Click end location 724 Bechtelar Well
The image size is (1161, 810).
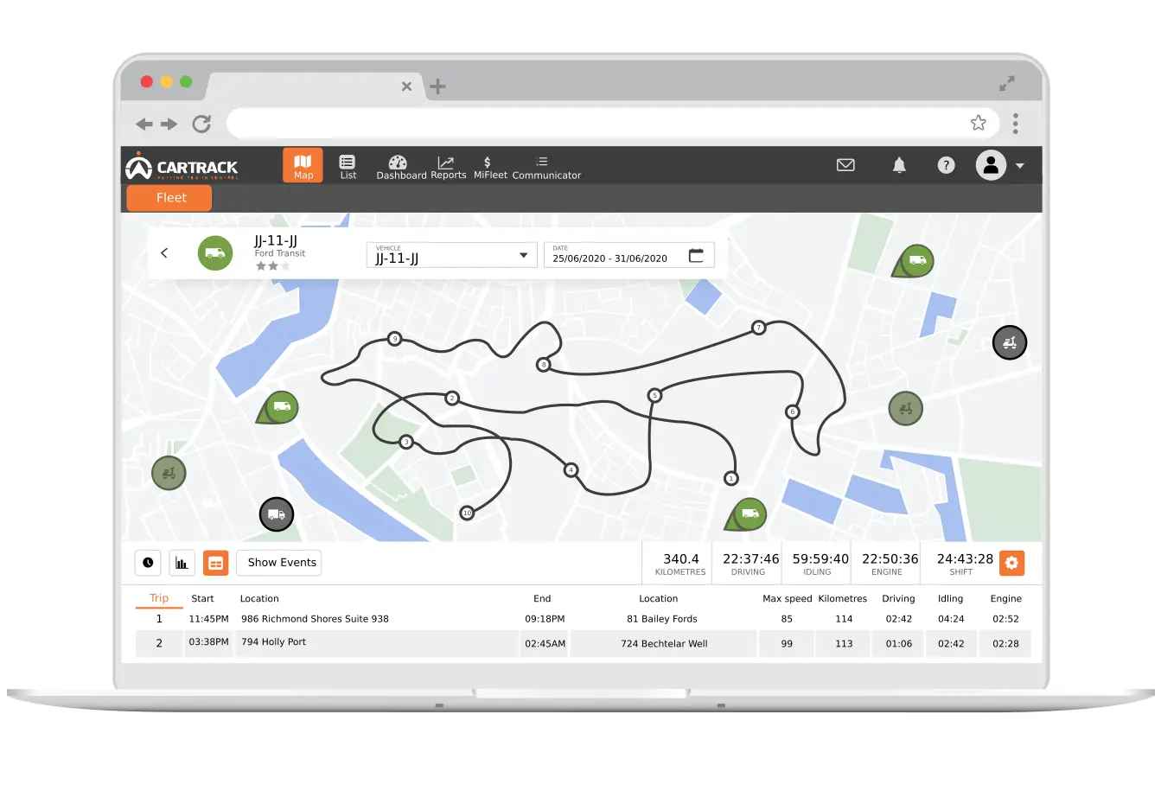pyautogui.click(x=664, y=644)
